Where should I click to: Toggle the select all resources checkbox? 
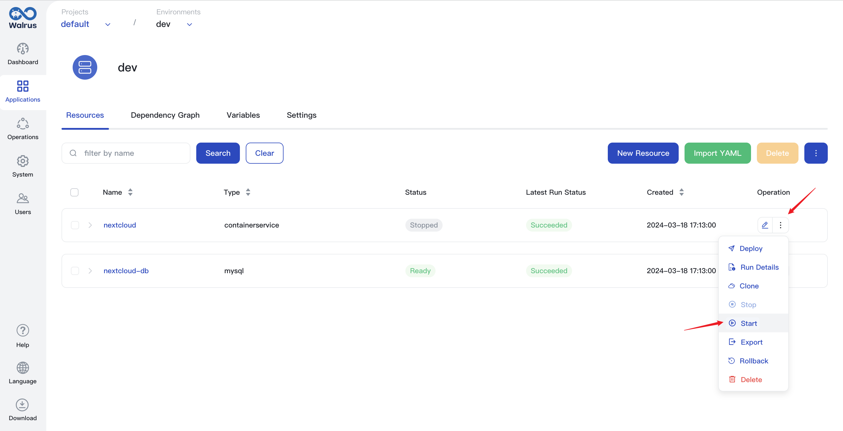(x=74, y=192)
